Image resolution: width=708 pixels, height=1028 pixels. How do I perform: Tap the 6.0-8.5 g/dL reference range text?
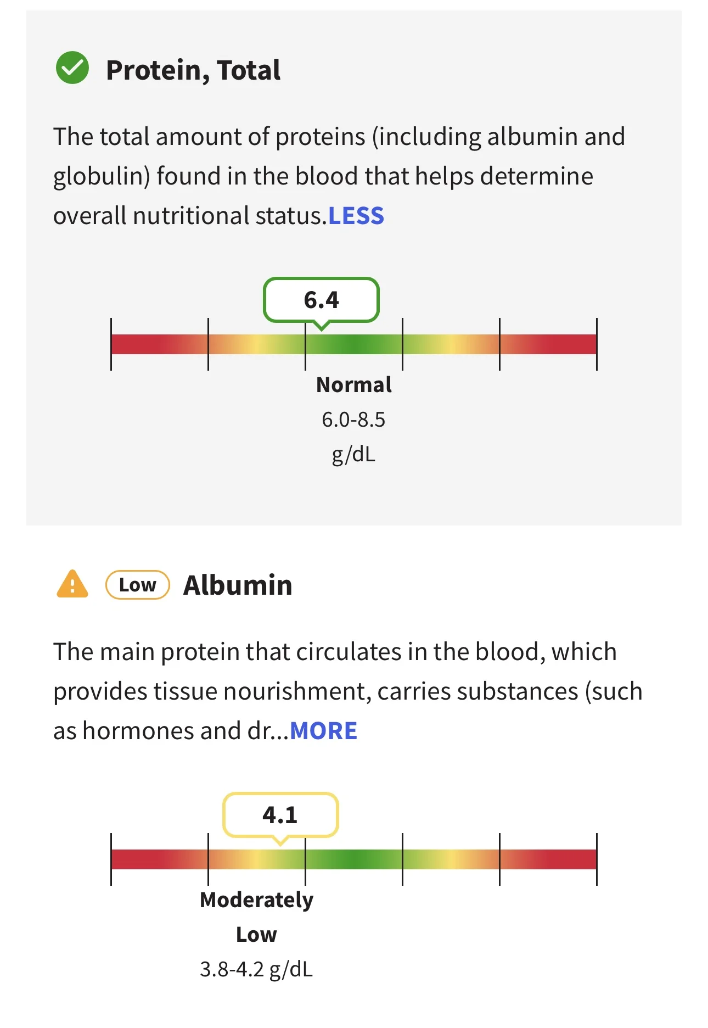(x=354, y=437)
